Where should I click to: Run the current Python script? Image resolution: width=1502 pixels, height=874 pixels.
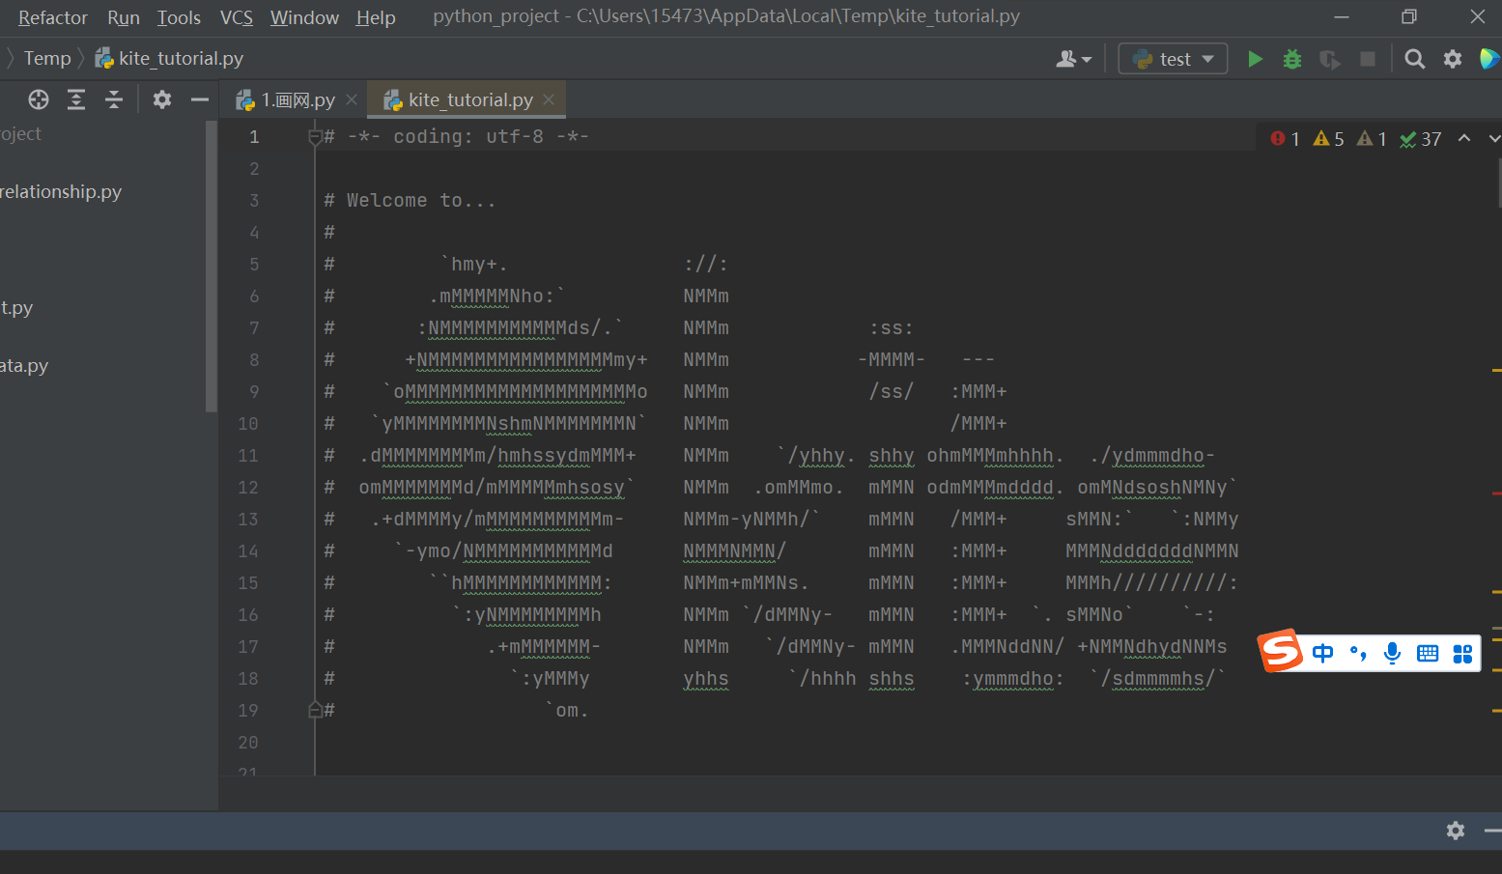[1254, 58]
